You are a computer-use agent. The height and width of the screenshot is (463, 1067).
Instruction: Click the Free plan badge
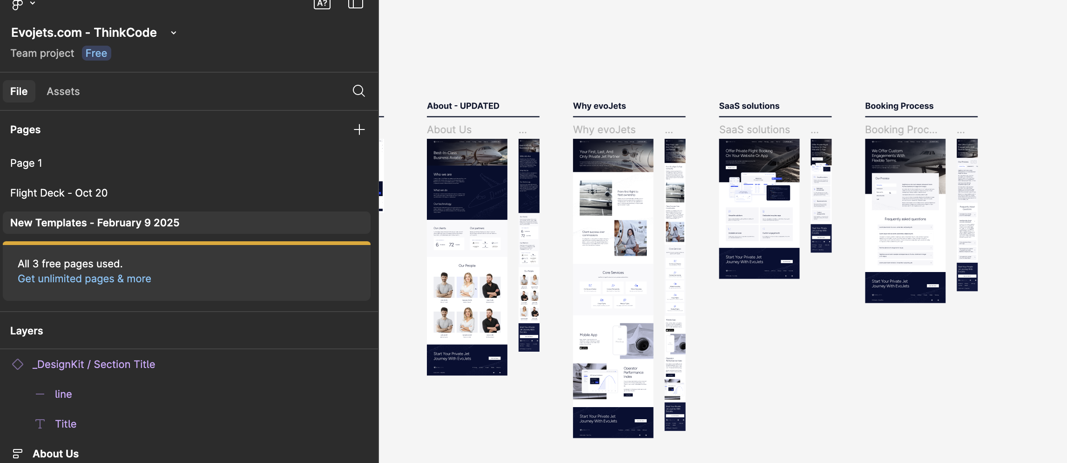point(96,53)
